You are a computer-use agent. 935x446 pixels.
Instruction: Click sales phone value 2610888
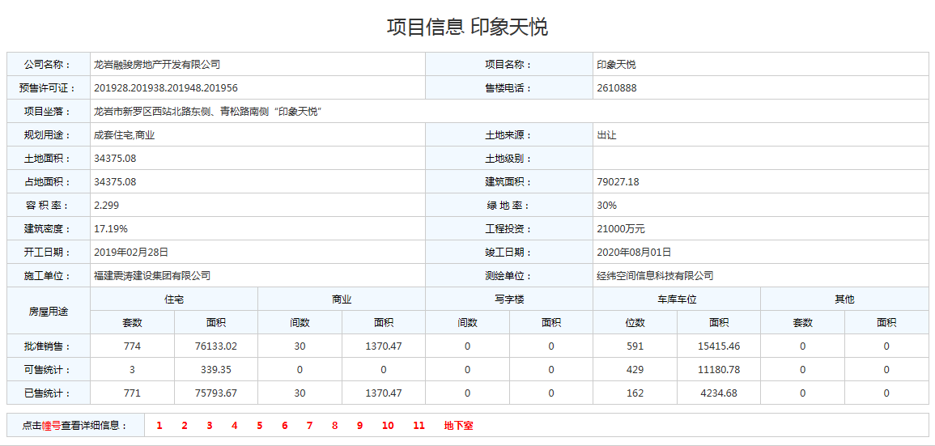point(617,88)
